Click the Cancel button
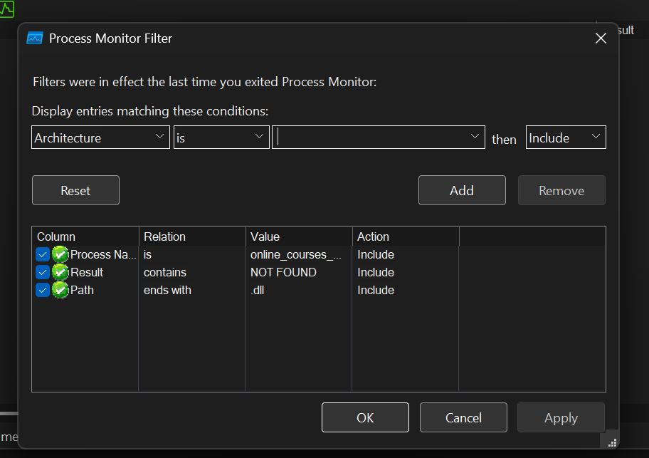 pos(463,417)
